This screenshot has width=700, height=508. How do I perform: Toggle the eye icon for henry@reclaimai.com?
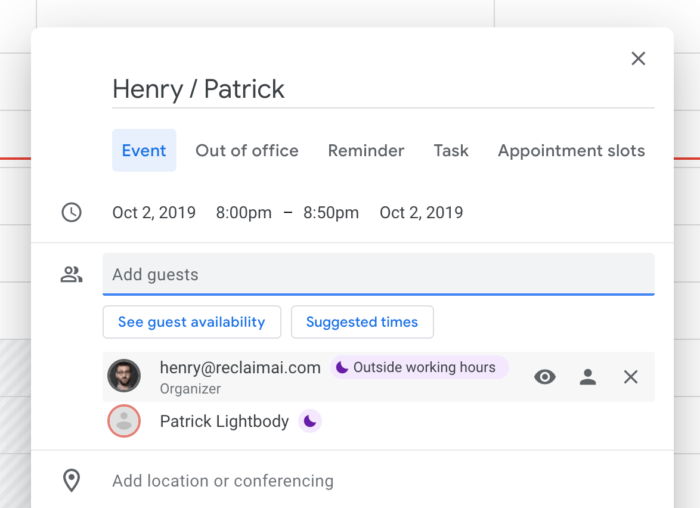click(x=545, y=377)
